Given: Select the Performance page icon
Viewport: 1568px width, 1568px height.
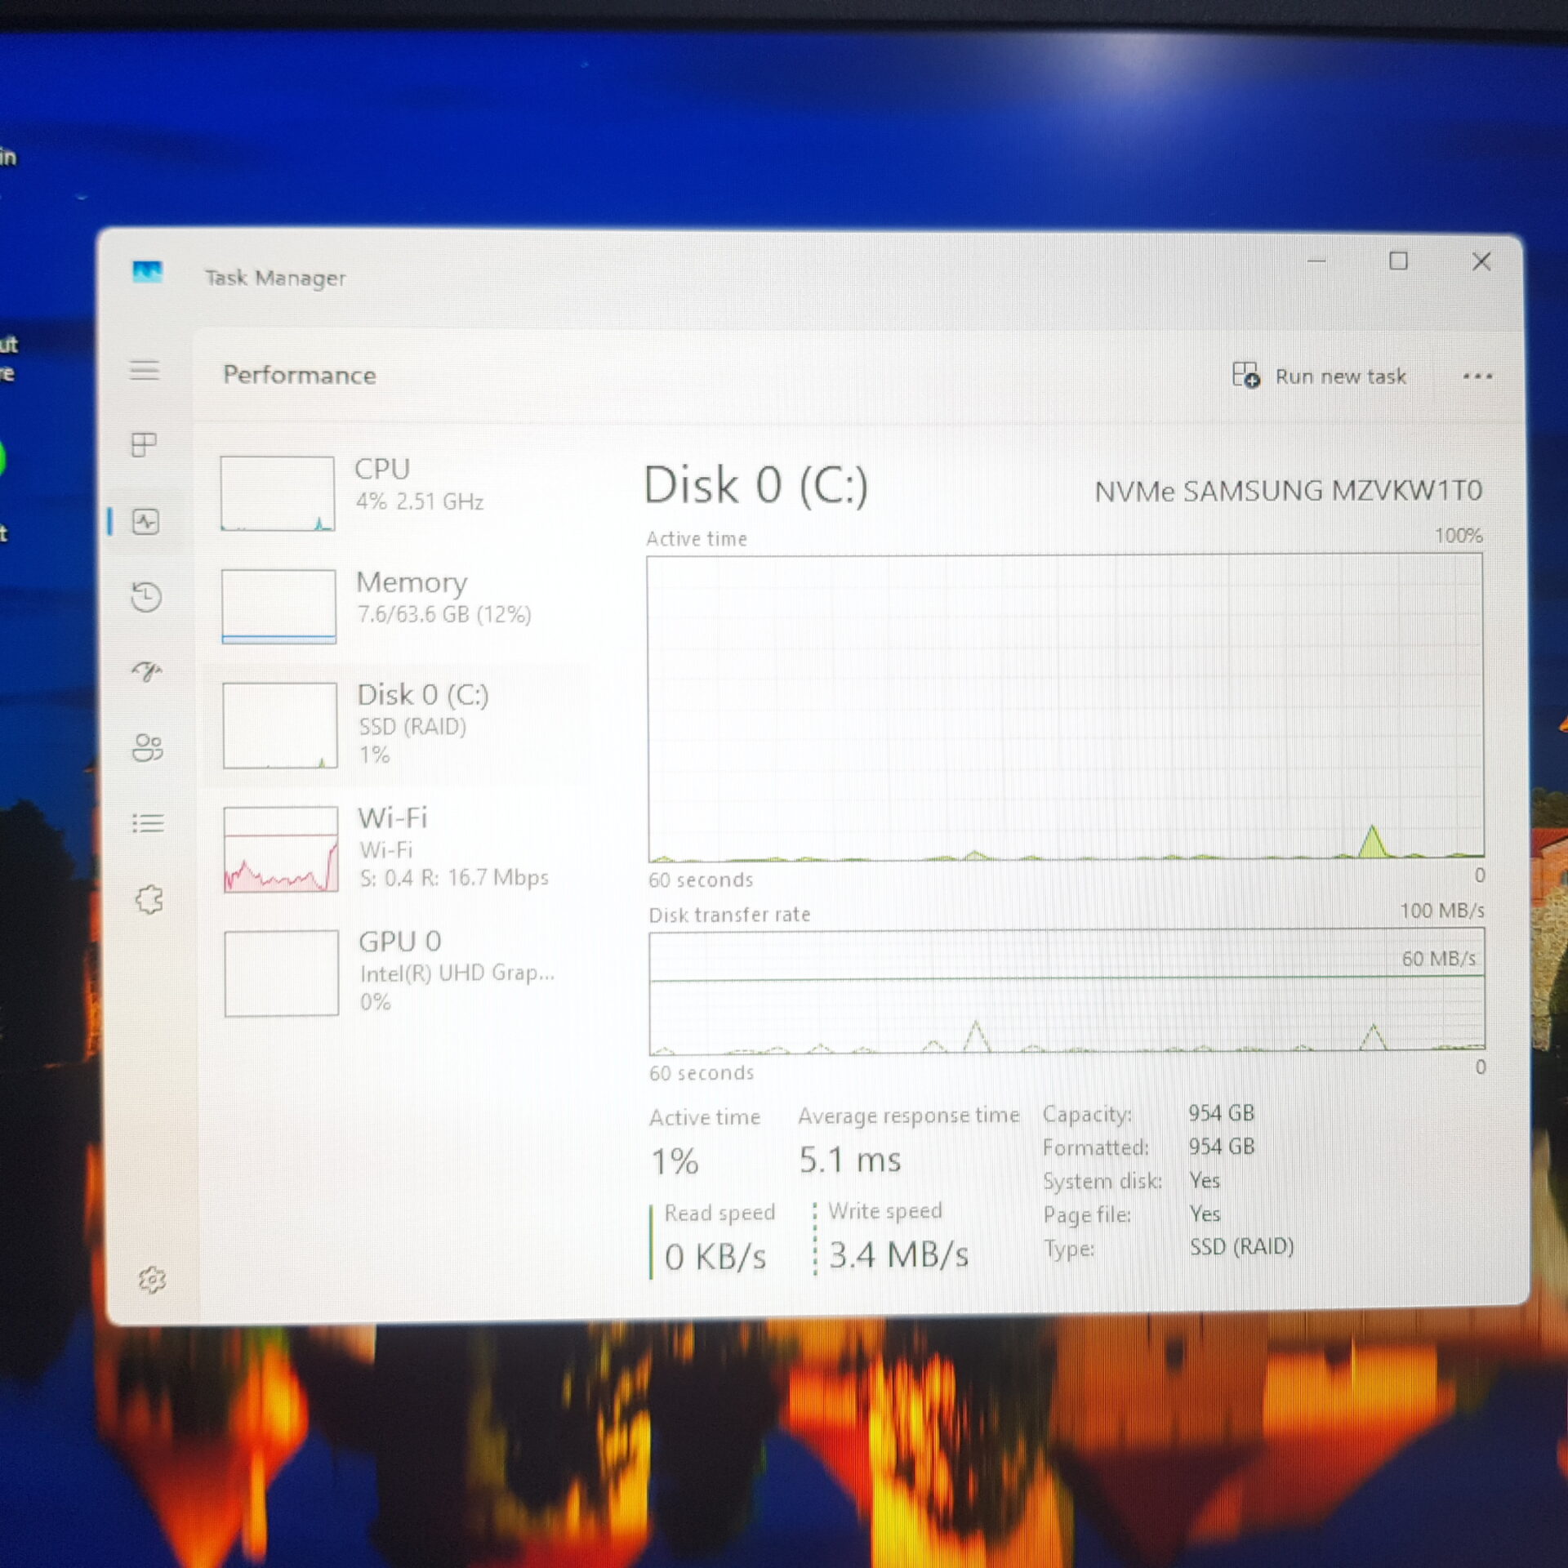Looking at the screenshot, I should coord(146,522).
